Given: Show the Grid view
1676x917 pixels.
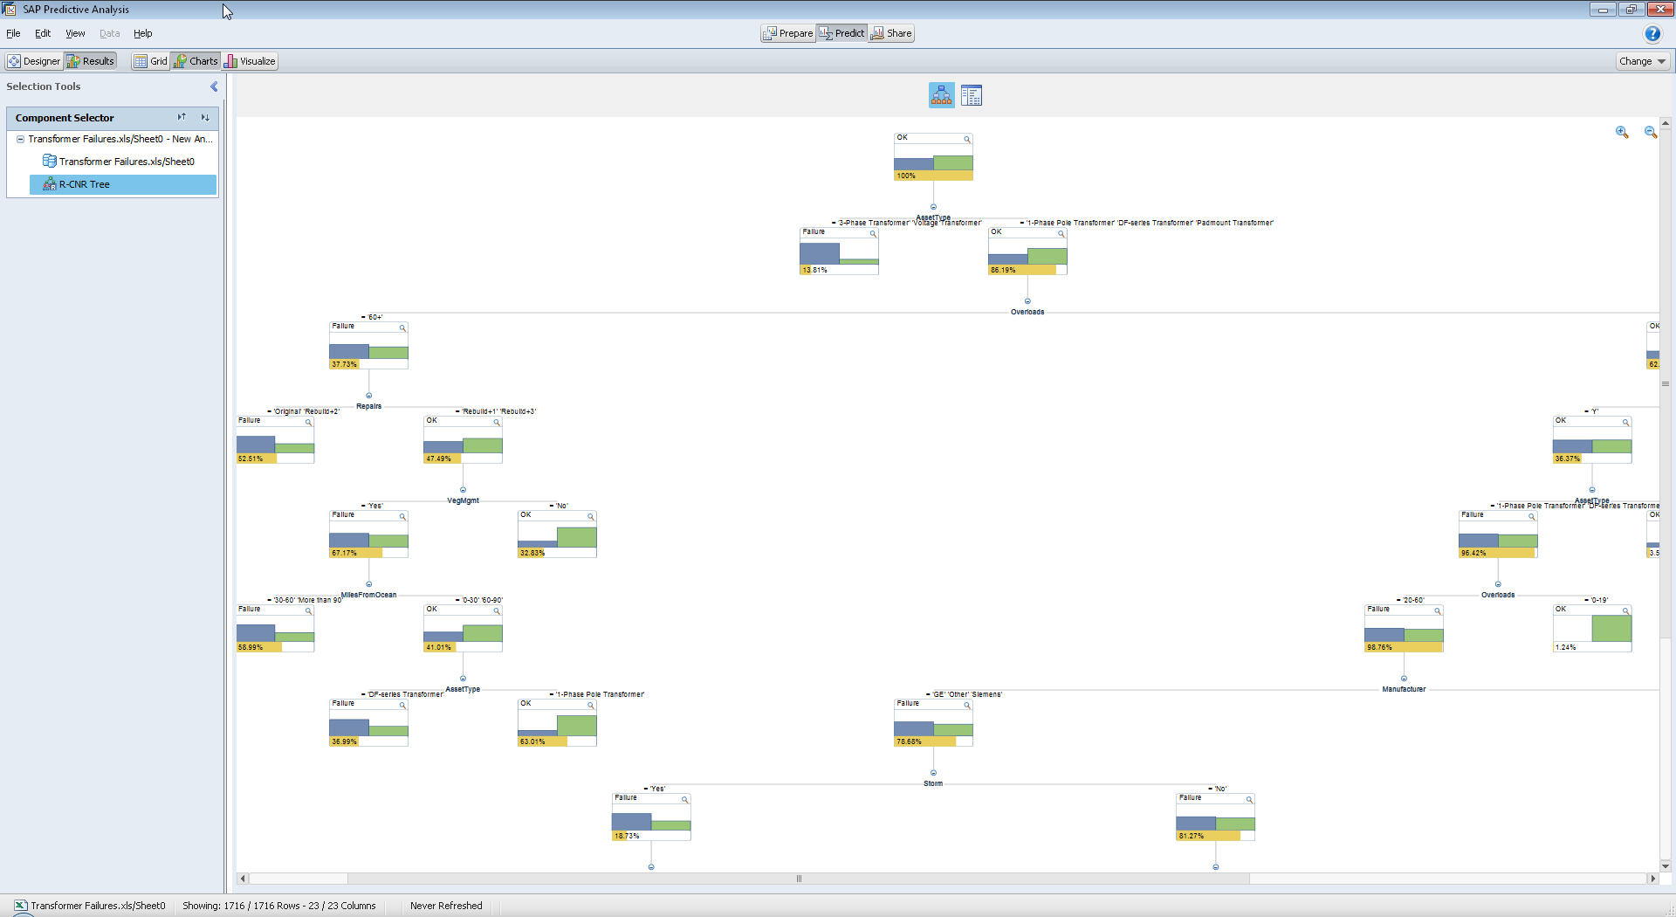Looking at the screenshot, I should click(x=150, y=61).
